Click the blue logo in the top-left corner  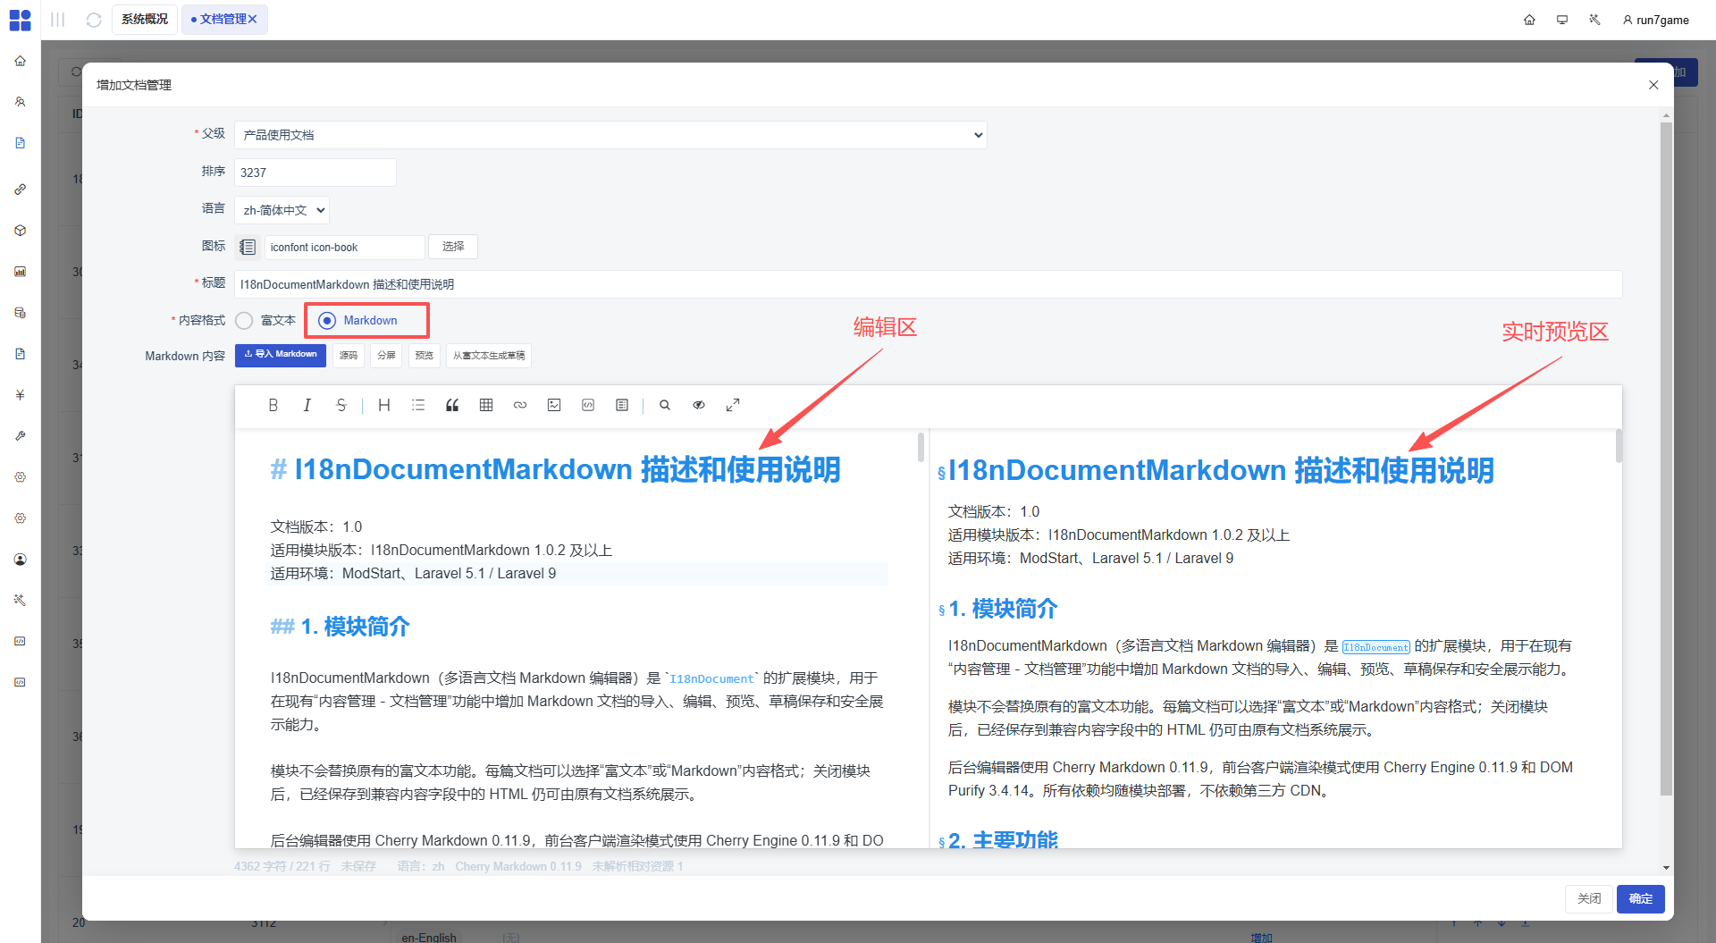tap(20, 20)
